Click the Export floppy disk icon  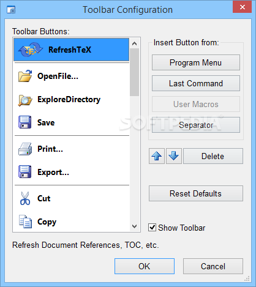click(x=24, y=172)
